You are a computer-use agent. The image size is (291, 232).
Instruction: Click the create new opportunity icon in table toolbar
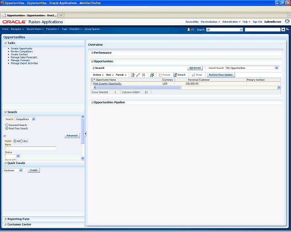(132, 75)
